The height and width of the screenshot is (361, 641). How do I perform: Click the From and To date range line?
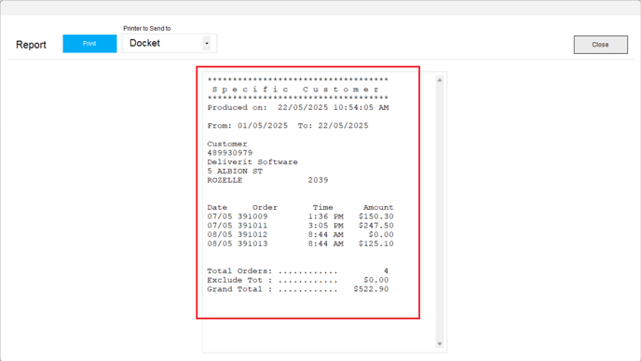pyautogui.click(x=288, y=126)
